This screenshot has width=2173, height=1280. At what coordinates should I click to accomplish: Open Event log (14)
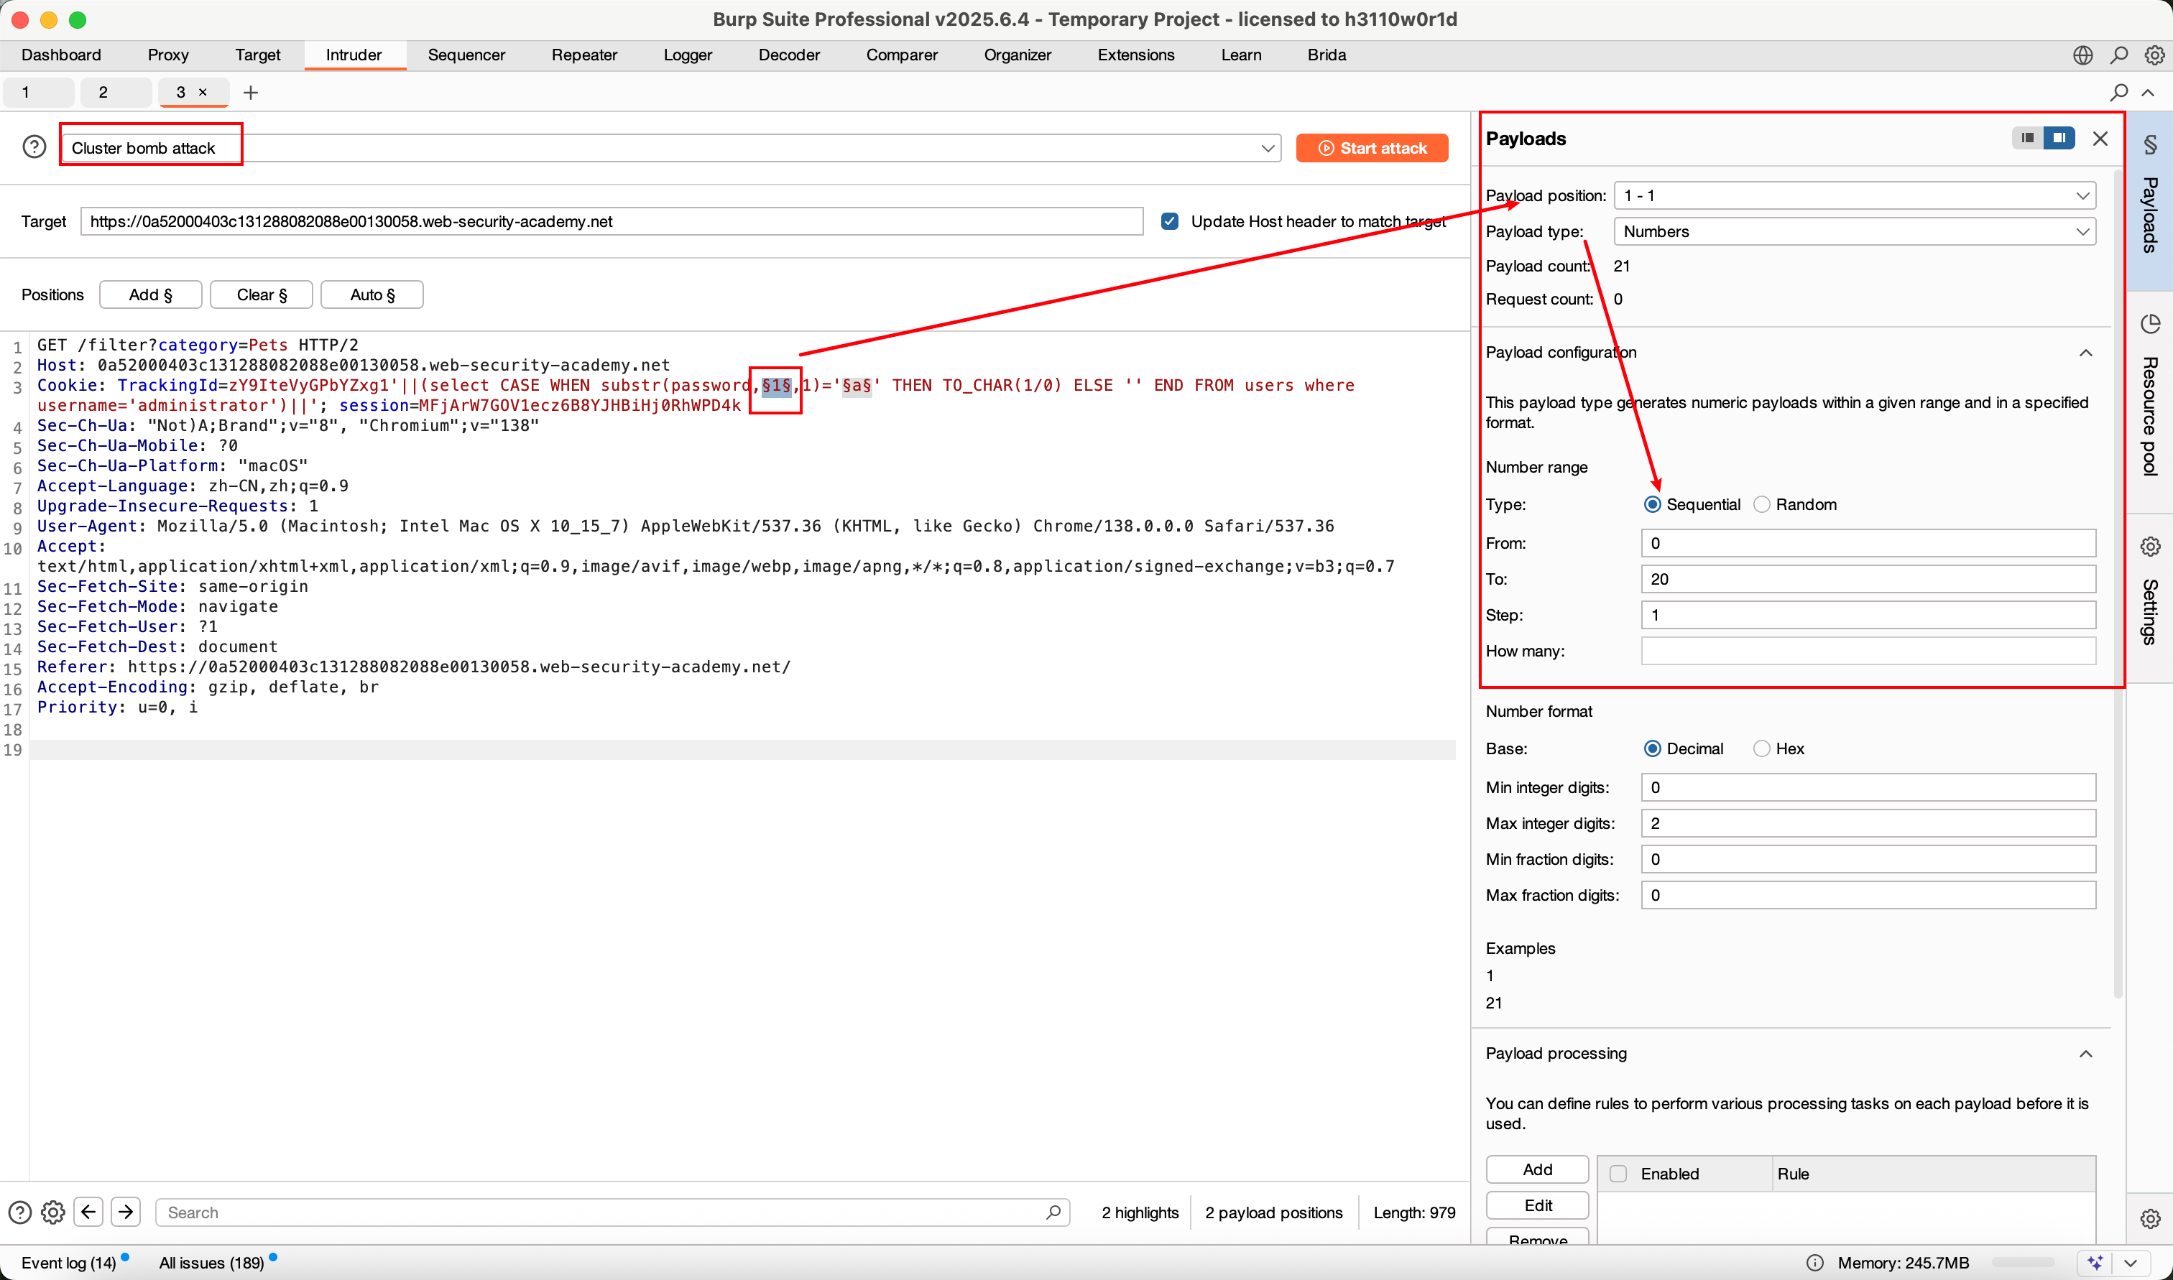69,1263
